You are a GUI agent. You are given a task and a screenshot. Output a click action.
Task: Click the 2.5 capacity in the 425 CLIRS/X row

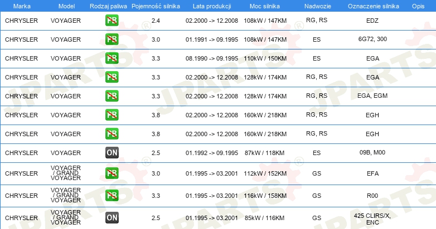click(x=156, y=218)
